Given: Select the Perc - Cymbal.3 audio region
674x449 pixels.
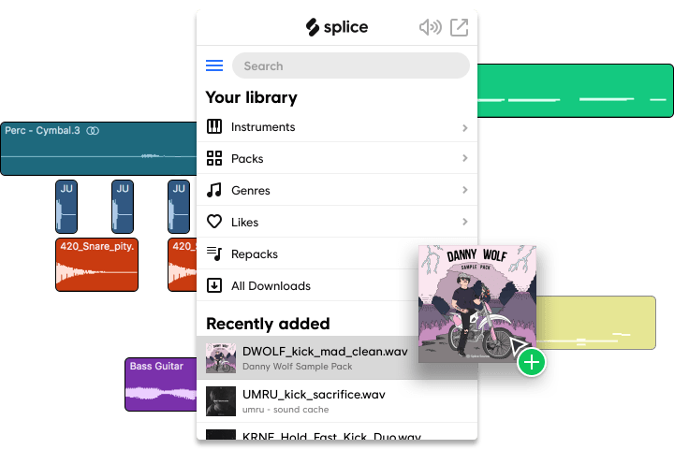Looking at the screenshot, I should [99, 149].
